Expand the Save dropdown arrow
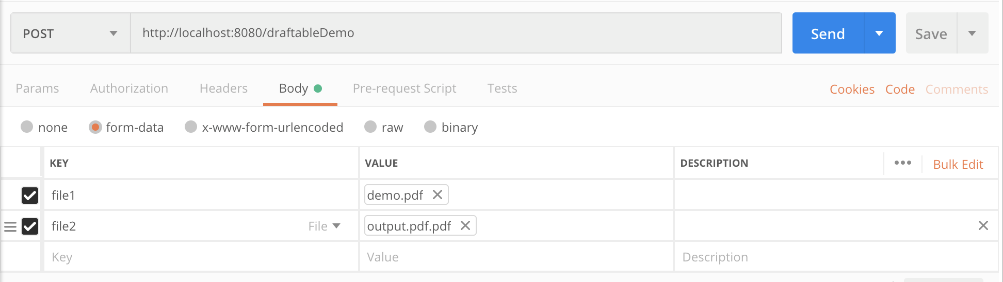Image resolution: width=1003 pixels, height=282 pixels. tap(972, 33)
